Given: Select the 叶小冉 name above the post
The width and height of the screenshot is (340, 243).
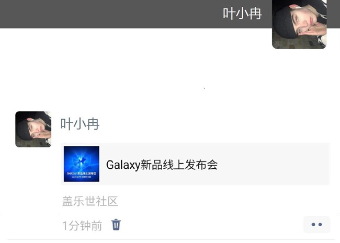Looking at the screenshot, I should (80, 124).
